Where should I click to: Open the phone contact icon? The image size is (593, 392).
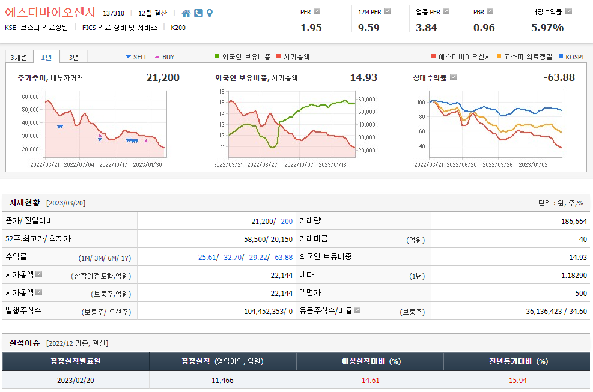pyautogui.click(x=198, y=13)
